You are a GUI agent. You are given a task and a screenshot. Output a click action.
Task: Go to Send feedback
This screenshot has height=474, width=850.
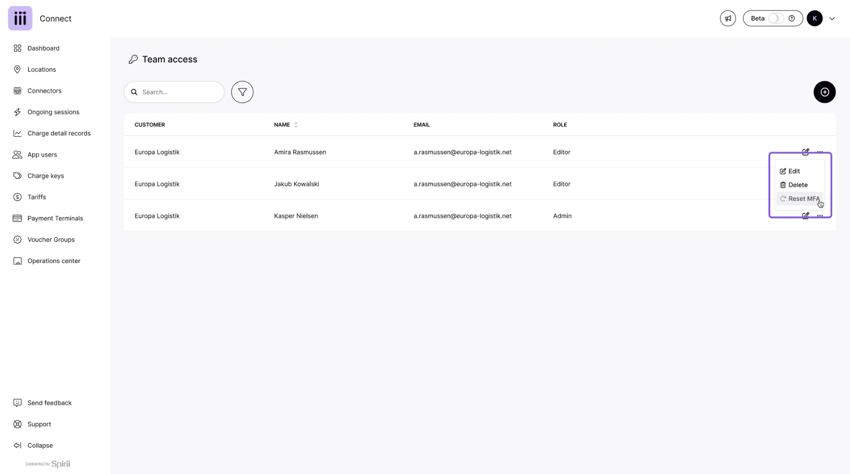coord(50,403)
